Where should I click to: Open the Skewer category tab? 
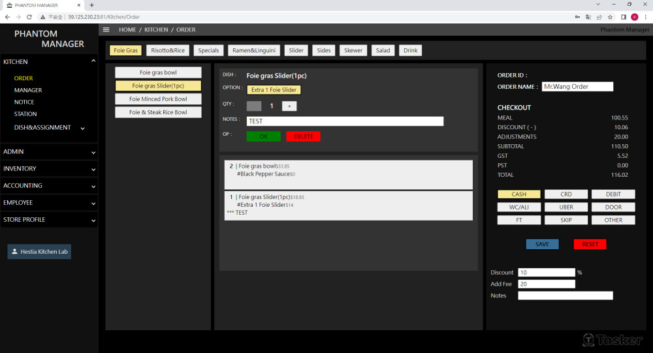(x=353, y=50)
